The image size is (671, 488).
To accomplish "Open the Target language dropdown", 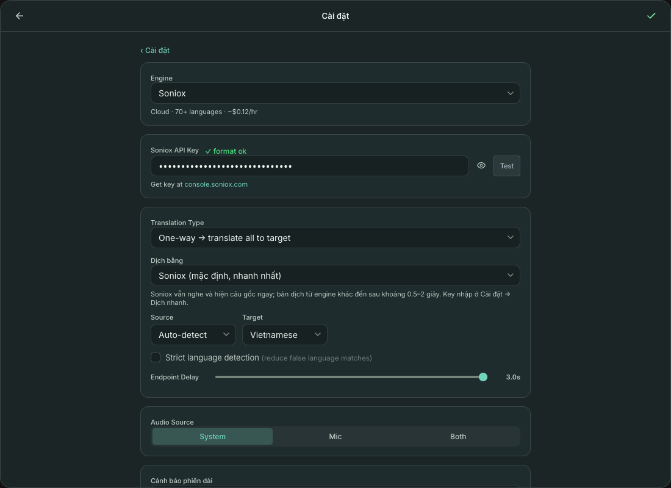I will pos(285,335).
